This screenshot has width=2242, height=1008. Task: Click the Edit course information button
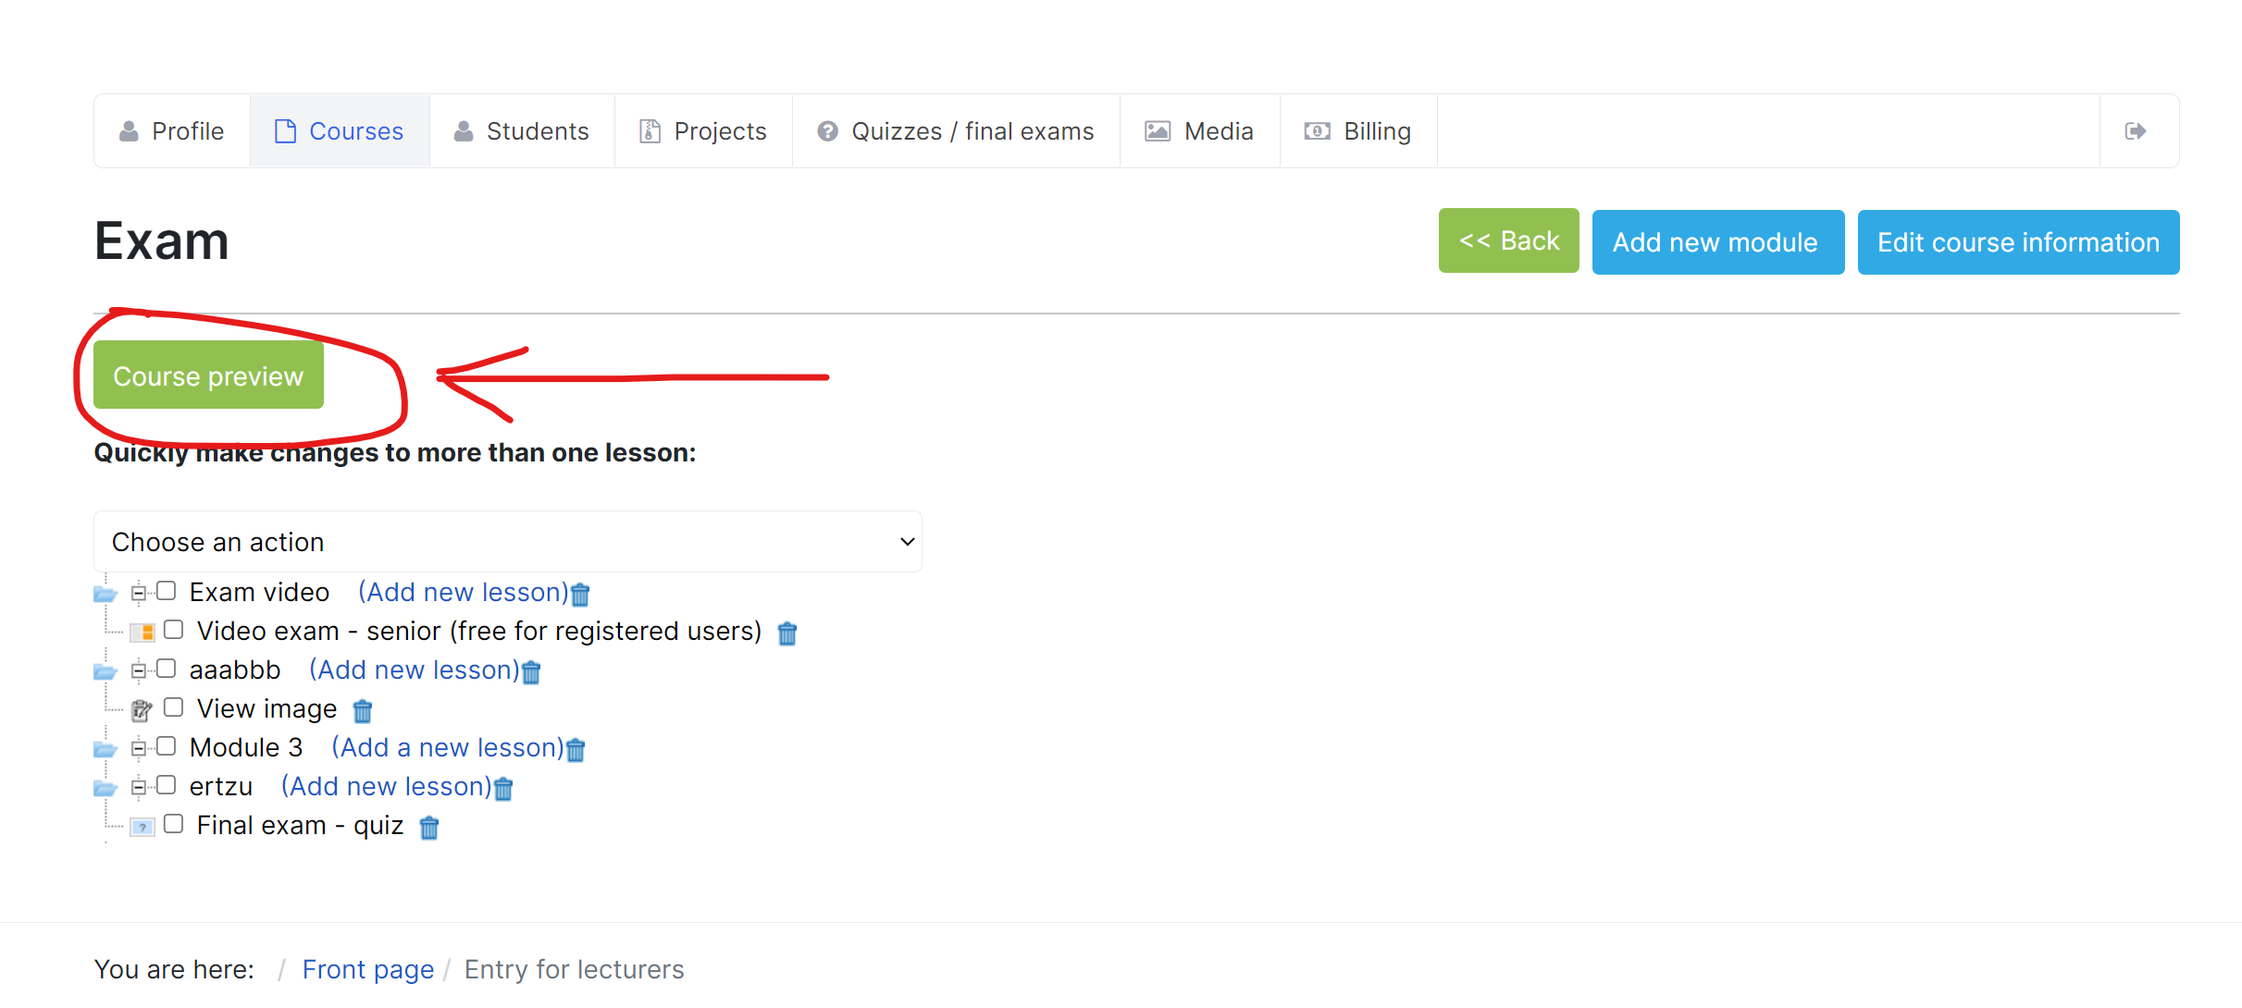click(2018, 242)
